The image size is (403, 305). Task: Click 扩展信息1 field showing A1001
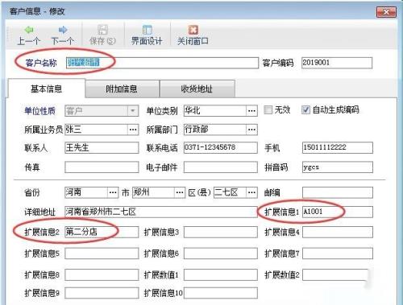point(338,212)
